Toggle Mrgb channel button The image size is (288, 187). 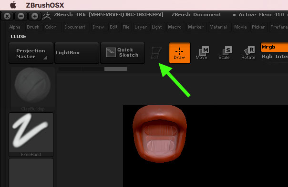tap(274, 47)
